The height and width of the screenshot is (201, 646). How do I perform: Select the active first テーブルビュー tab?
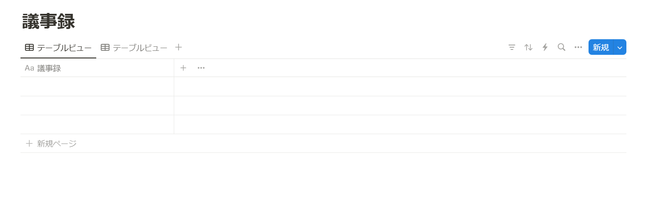click(x=58, y=48)
